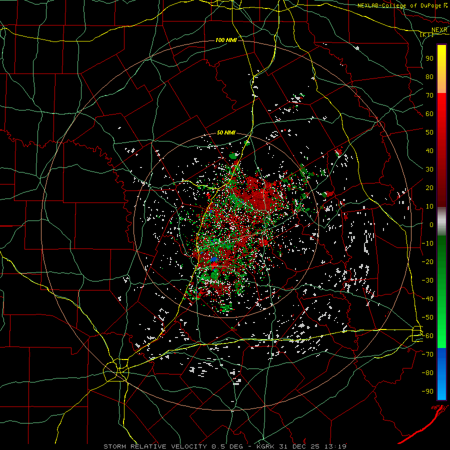Click the positive 90 scale label

(x=429, y=58)
